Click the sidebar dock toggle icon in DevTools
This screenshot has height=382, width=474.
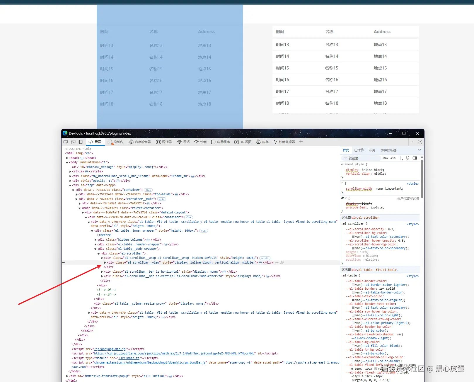click(x=81, y=142)
